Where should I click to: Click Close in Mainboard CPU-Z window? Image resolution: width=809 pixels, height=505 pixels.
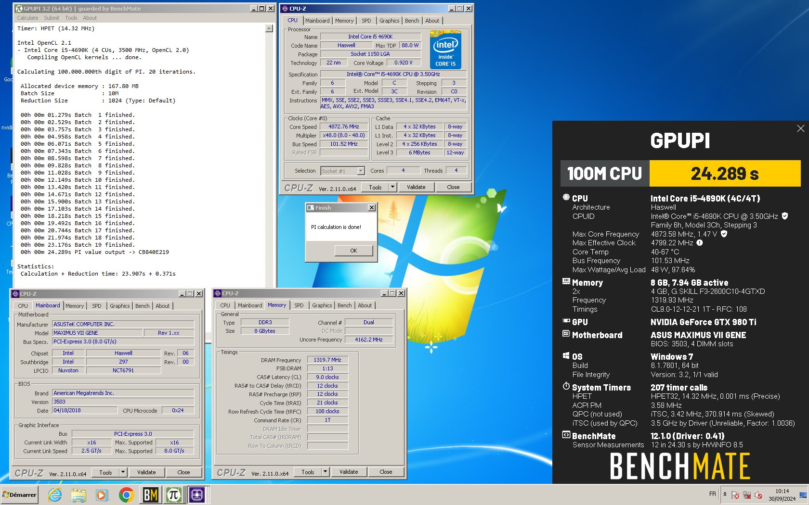[183, 472]
